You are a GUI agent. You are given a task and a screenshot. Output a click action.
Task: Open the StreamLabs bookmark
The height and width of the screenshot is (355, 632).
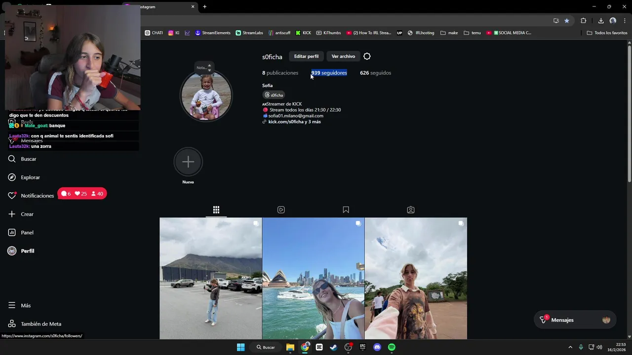(249, 33)
